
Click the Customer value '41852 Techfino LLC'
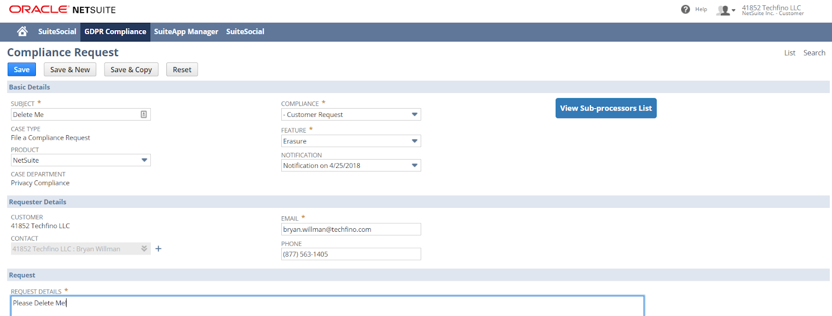(x=40, y=226)
